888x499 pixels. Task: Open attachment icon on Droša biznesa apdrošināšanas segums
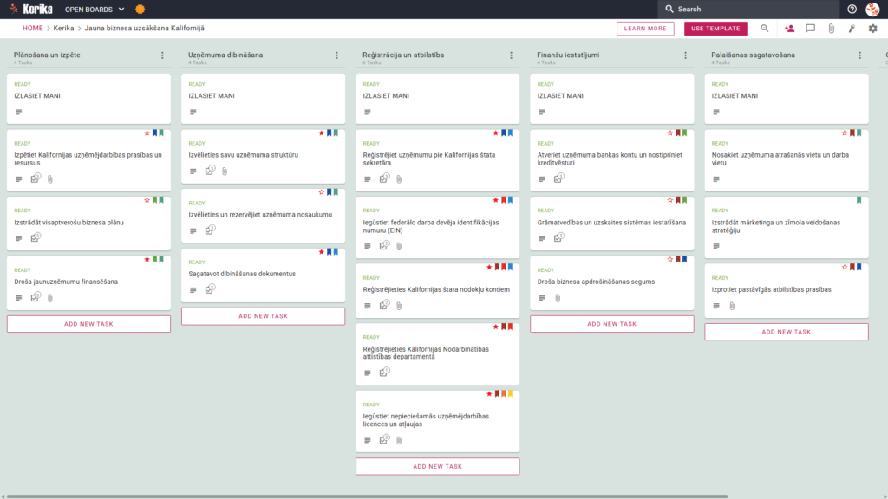[x=558, y=298]
